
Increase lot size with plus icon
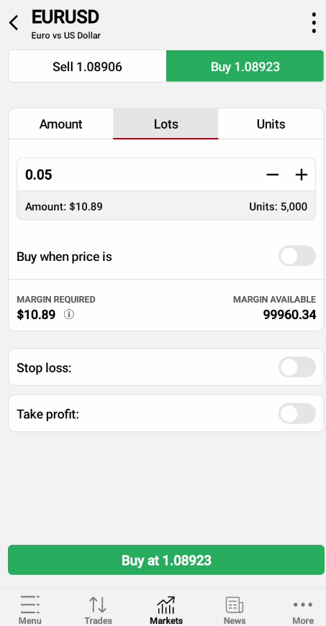(x=302, y=175)
